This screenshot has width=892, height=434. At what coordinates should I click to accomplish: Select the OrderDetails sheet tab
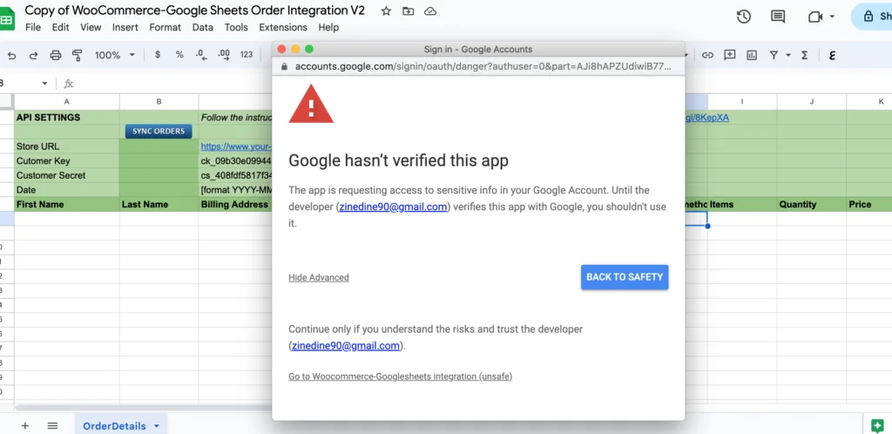pos(114,426)
